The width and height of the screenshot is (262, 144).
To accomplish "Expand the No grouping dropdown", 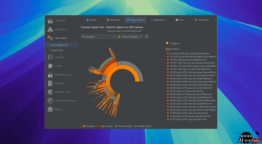I will pyautogui.click(x=98, y=37).
